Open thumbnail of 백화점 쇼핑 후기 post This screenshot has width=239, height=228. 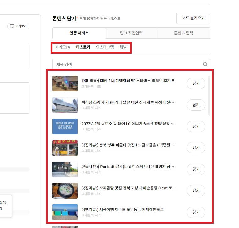(x=65, y=105)
